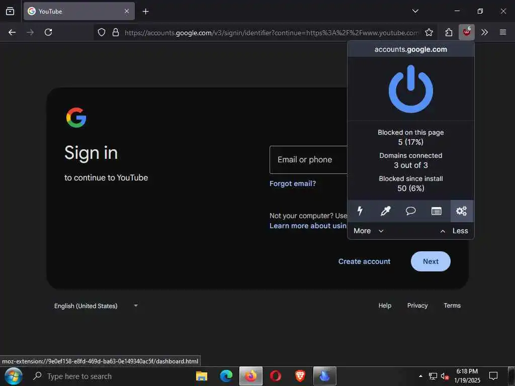This screenshot has width=515, height=386.
Task: Collapse the uBlock popup with Less
Action: point(454,231)
